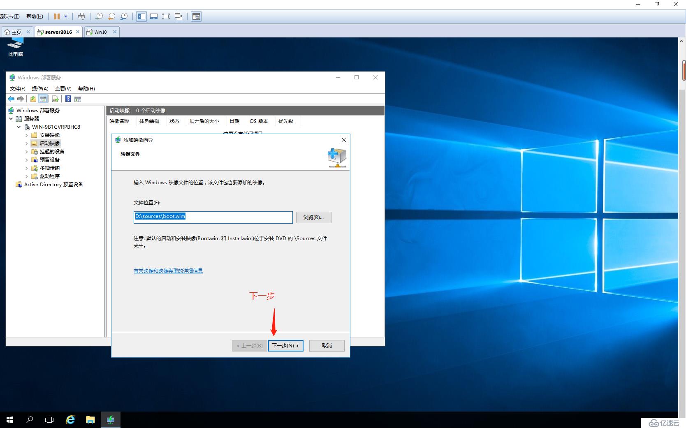Collapse the 服务器 tree node

(11, 118)
